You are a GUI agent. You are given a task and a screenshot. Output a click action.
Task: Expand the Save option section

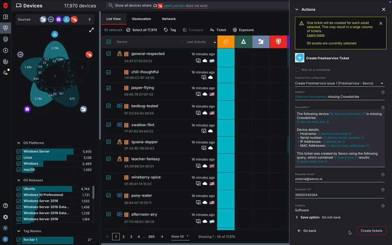297,217
